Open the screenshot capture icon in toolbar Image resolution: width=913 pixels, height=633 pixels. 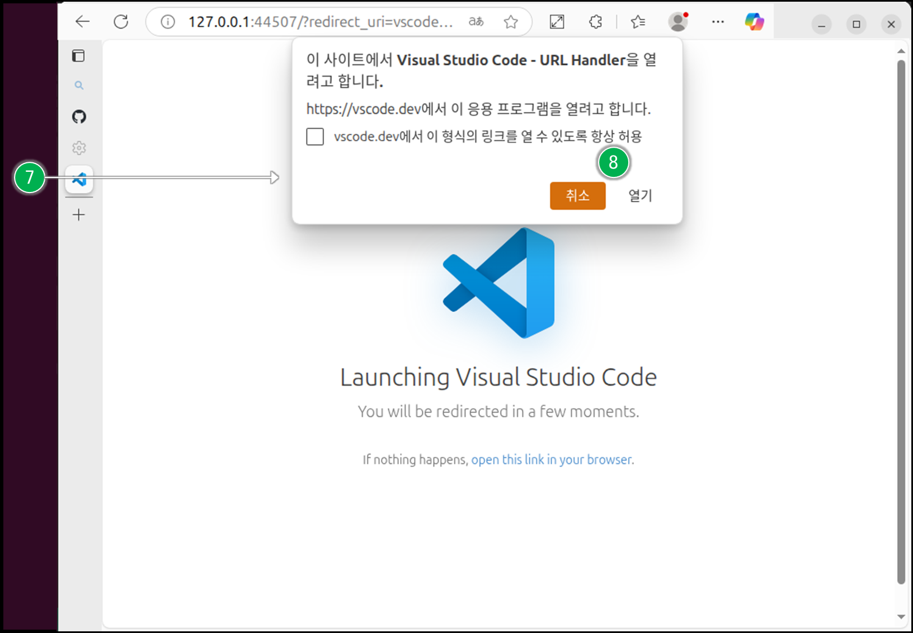pyautogui.click(x=557, y=22)
